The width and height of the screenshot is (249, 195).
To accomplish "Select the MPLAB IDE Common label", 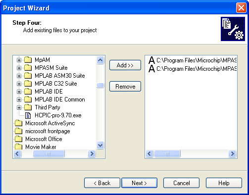I will (x=60, y=99).
